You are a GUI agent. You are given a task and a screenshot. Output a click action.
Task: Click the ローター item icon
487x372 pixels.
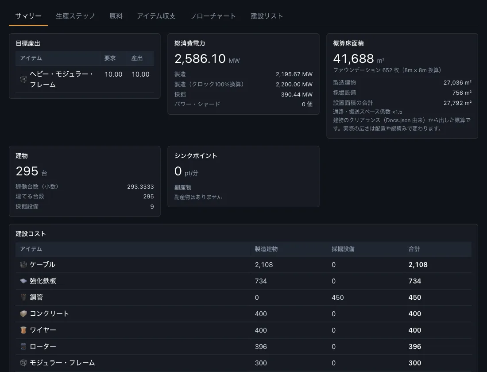(x=23, y=346)
